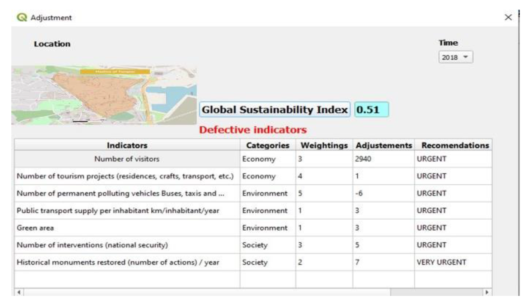Image resolution: width=529 pixels, height=308 pixels.
Task: Click the QGIS logo icon in title bar
Action: (22, 17)
